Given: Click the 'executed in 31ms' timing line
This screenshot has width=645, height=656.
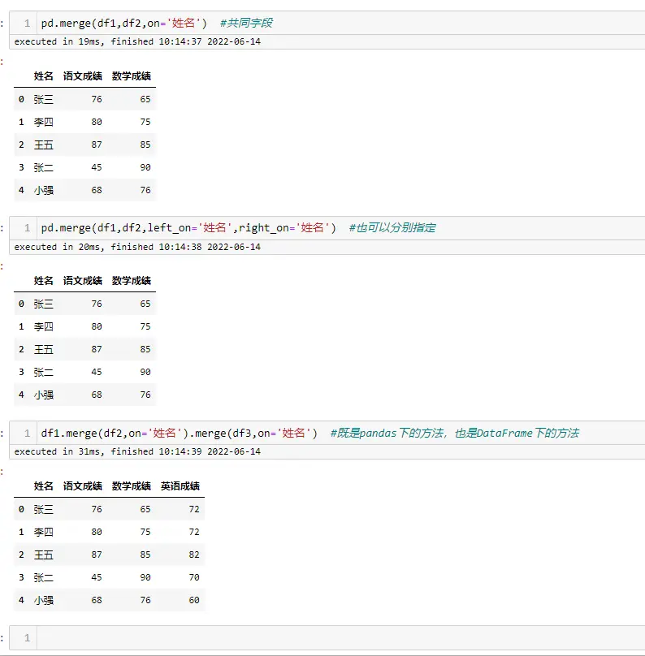Looking at the screenshot, I should [x=137, y=451].
